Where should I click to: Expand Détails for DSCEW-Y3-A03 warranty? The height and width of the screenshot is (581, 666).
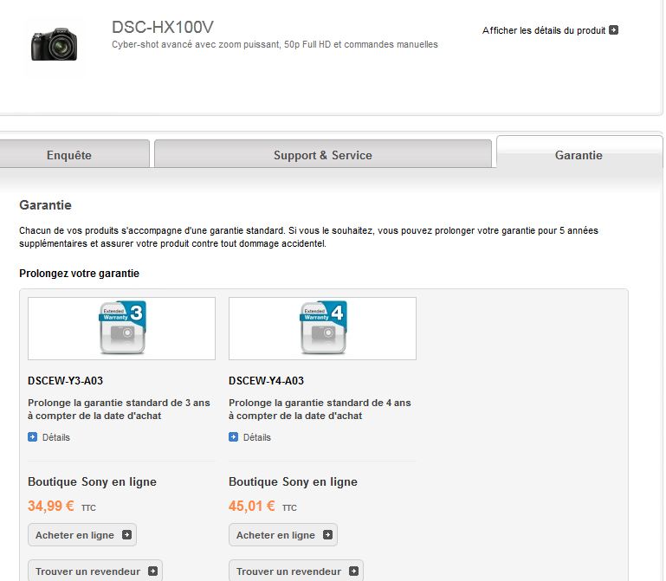tap(55, 437)
